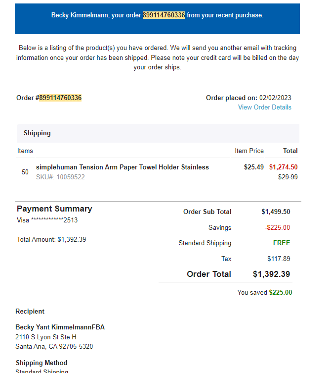
Task: Open the View Order Details link
Action: point(264,107)
